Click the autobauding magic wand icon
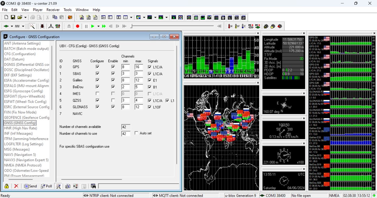This screenshot has height=198, width=377. [x=33, y=26]
